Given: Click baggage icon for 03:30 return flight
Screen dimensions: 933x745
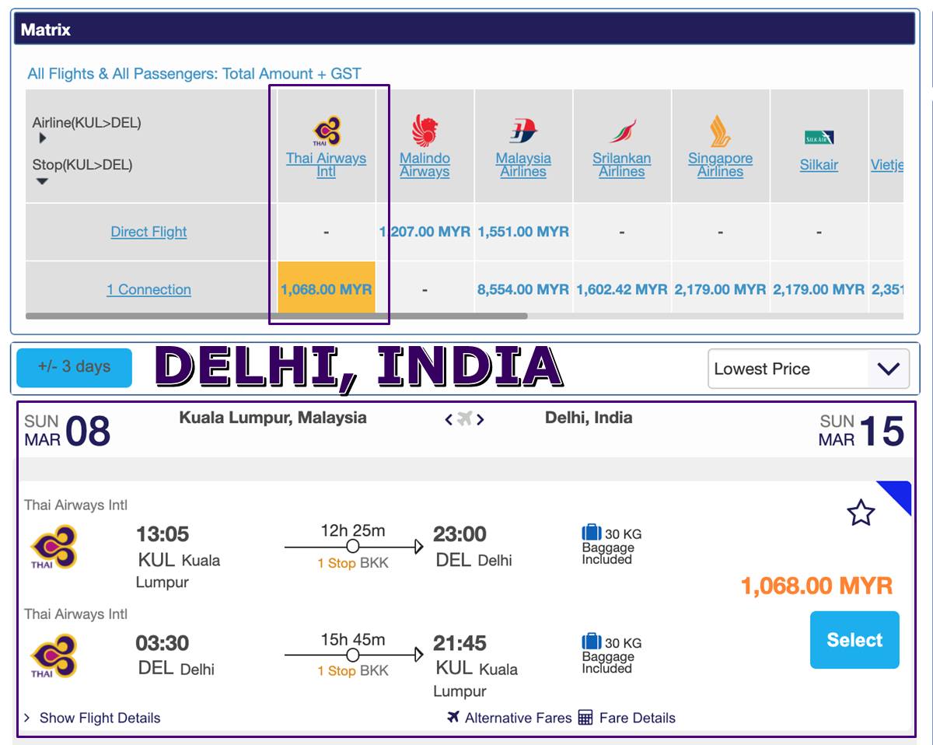Looking at the screenshot, I should [x=592, y=642].
